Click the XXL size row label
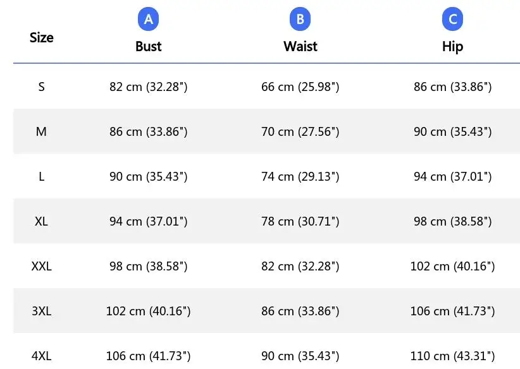 coord(42,266)
